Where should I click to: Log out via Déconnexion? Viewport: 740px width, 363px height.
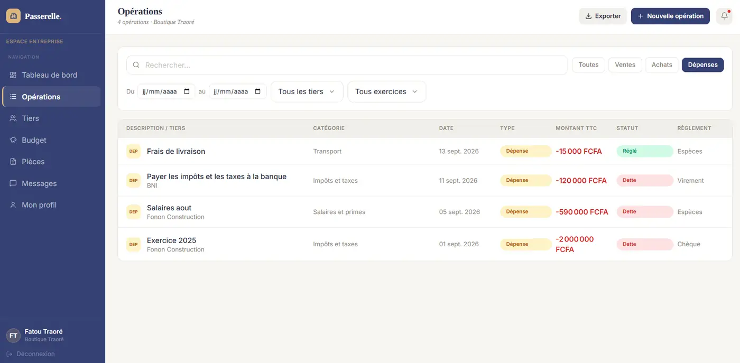[x=31, y=354]
